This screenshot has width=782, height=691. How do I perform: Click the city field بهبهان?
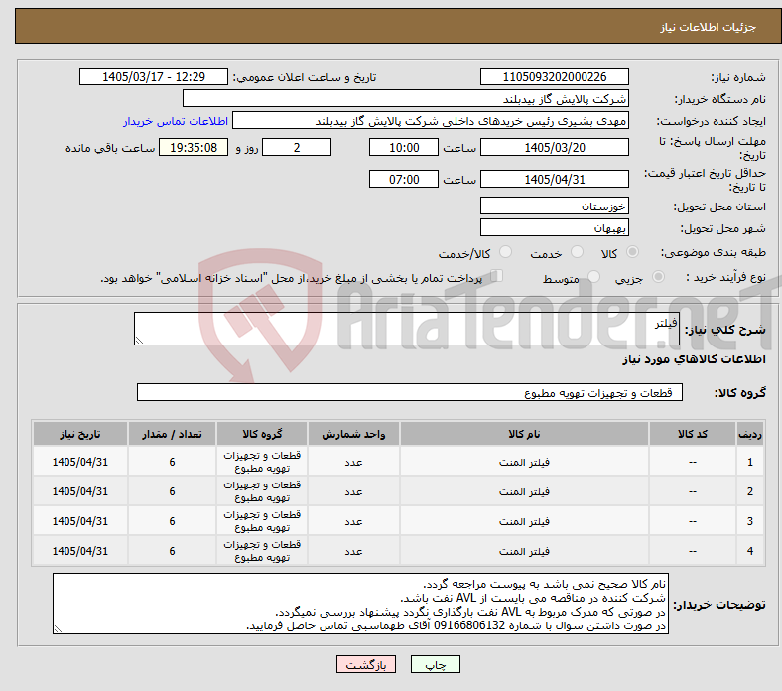click(x=555, y=227)
